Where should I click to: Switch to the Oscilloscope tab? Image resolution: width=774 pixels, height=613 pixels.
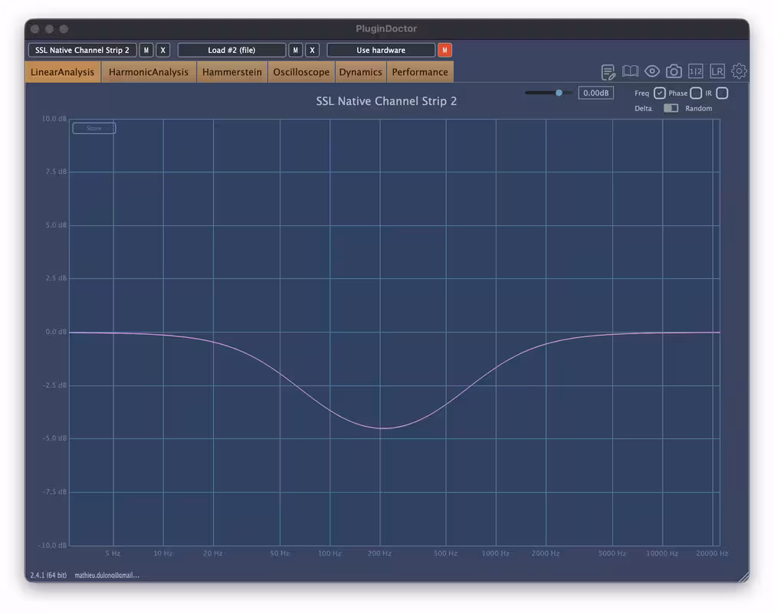point(301,72)
